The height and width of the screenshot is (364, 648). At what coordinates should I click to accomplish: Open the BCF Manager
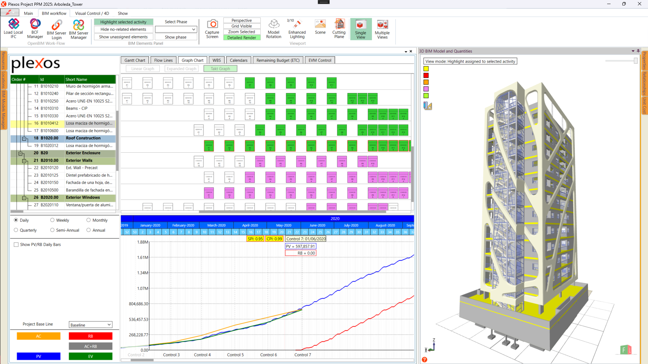(x=35, y=29)
